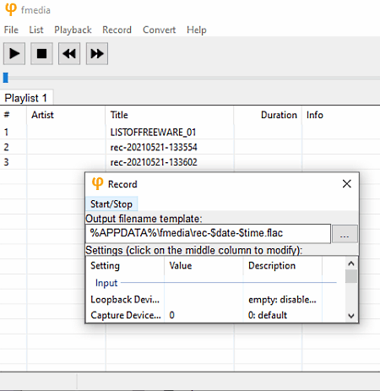Screen dimensions: 380x391
Task: Click the playback seek slider handle
Action: click(6, 78)
